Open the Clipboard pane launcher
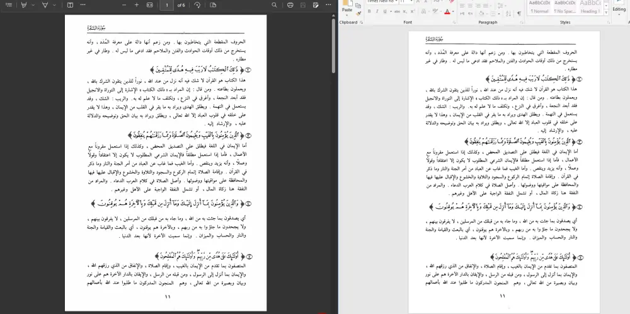The width and height of the screenshot is (630, 314). point(361,23)
